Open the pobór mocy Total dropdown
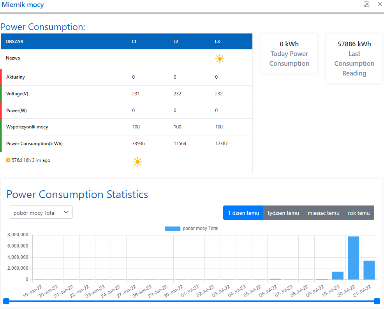This screenshot has width=384, height=309. coord(41,212)
